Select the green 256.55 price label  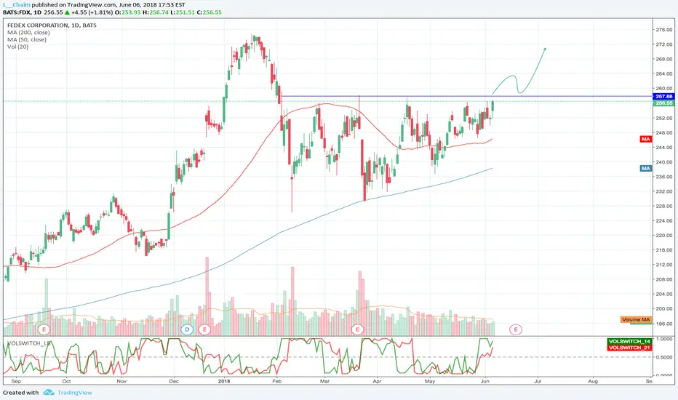[x=663, y=103]
